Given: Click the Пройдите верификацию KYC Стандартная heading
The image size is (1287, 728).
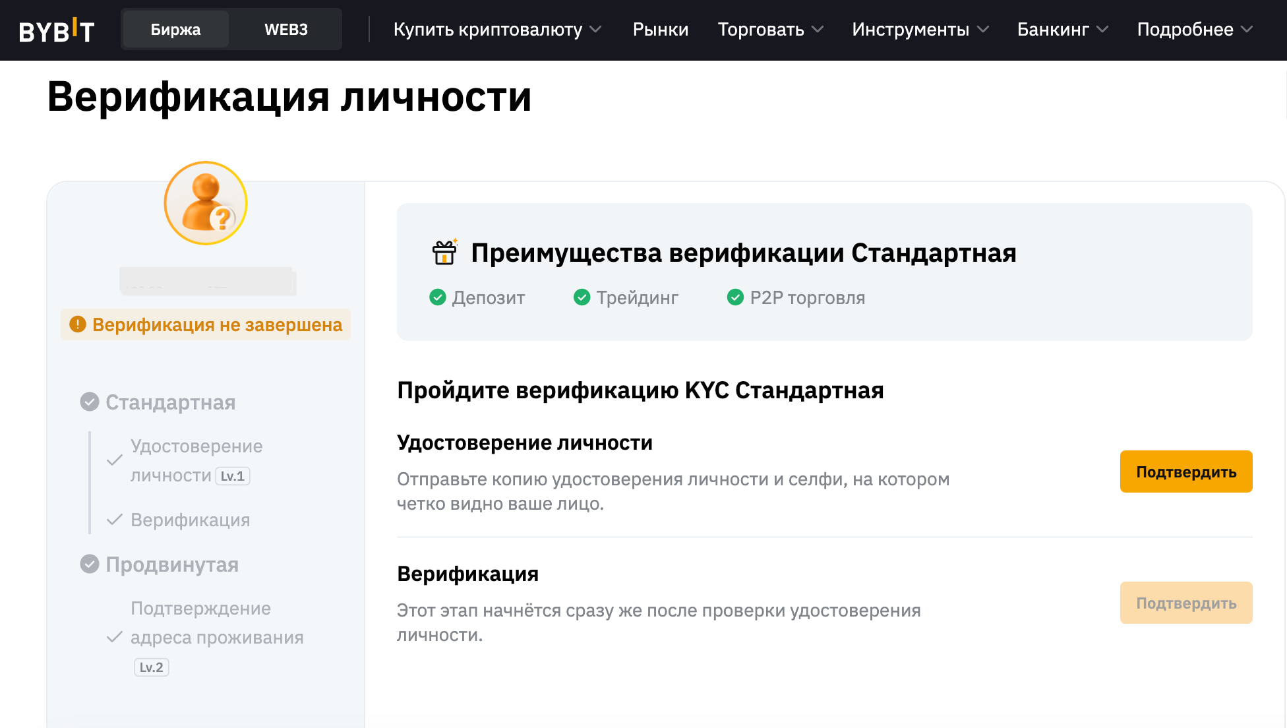Looking at the screenshot, I should [640, 390].
